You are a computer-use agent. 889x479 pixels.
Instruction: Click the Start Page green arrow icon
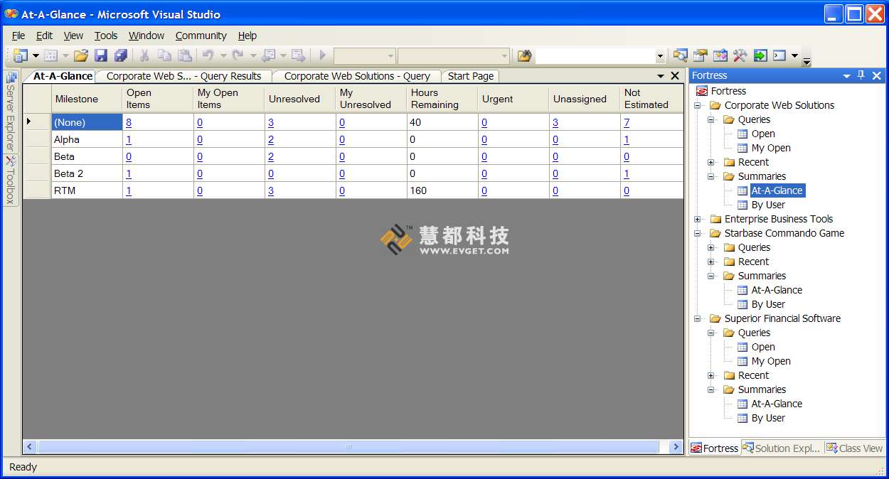point(760,55)
